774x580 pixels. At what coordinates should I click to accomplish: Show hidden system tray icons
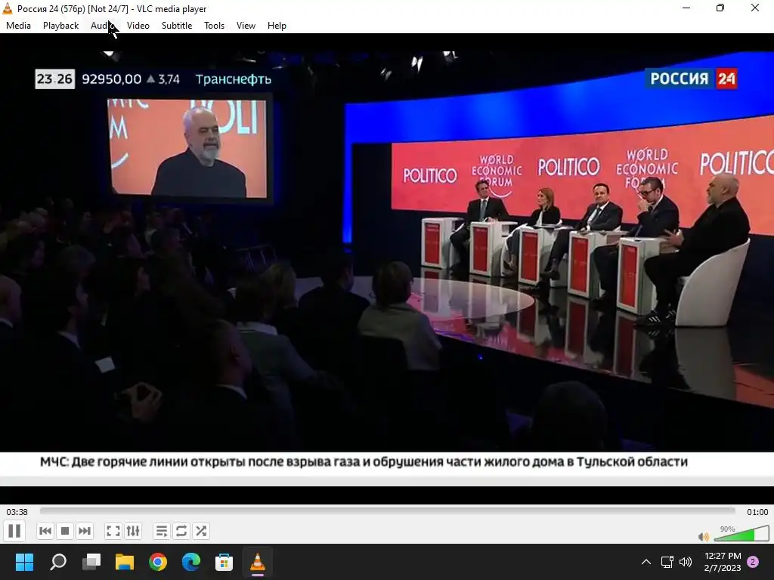tap(646, 562)
